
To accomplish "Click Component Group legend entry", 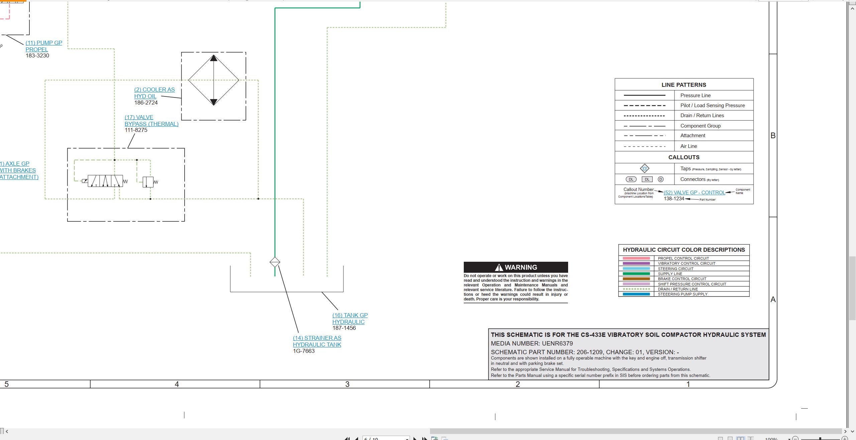I will point(684,126).
